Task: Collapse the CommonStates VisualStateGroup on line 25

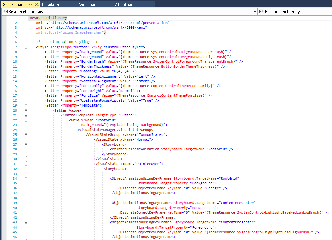Action: pyautogui.click(x=26, y=134)
